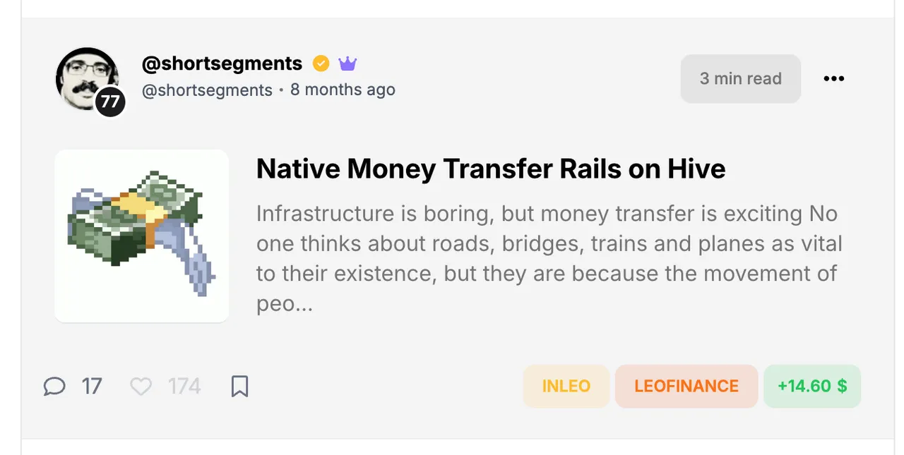Open the shortsegments profile avatar picture
Image resolution: width=904 pixels, height=455 pixels.
click(87, 79)
